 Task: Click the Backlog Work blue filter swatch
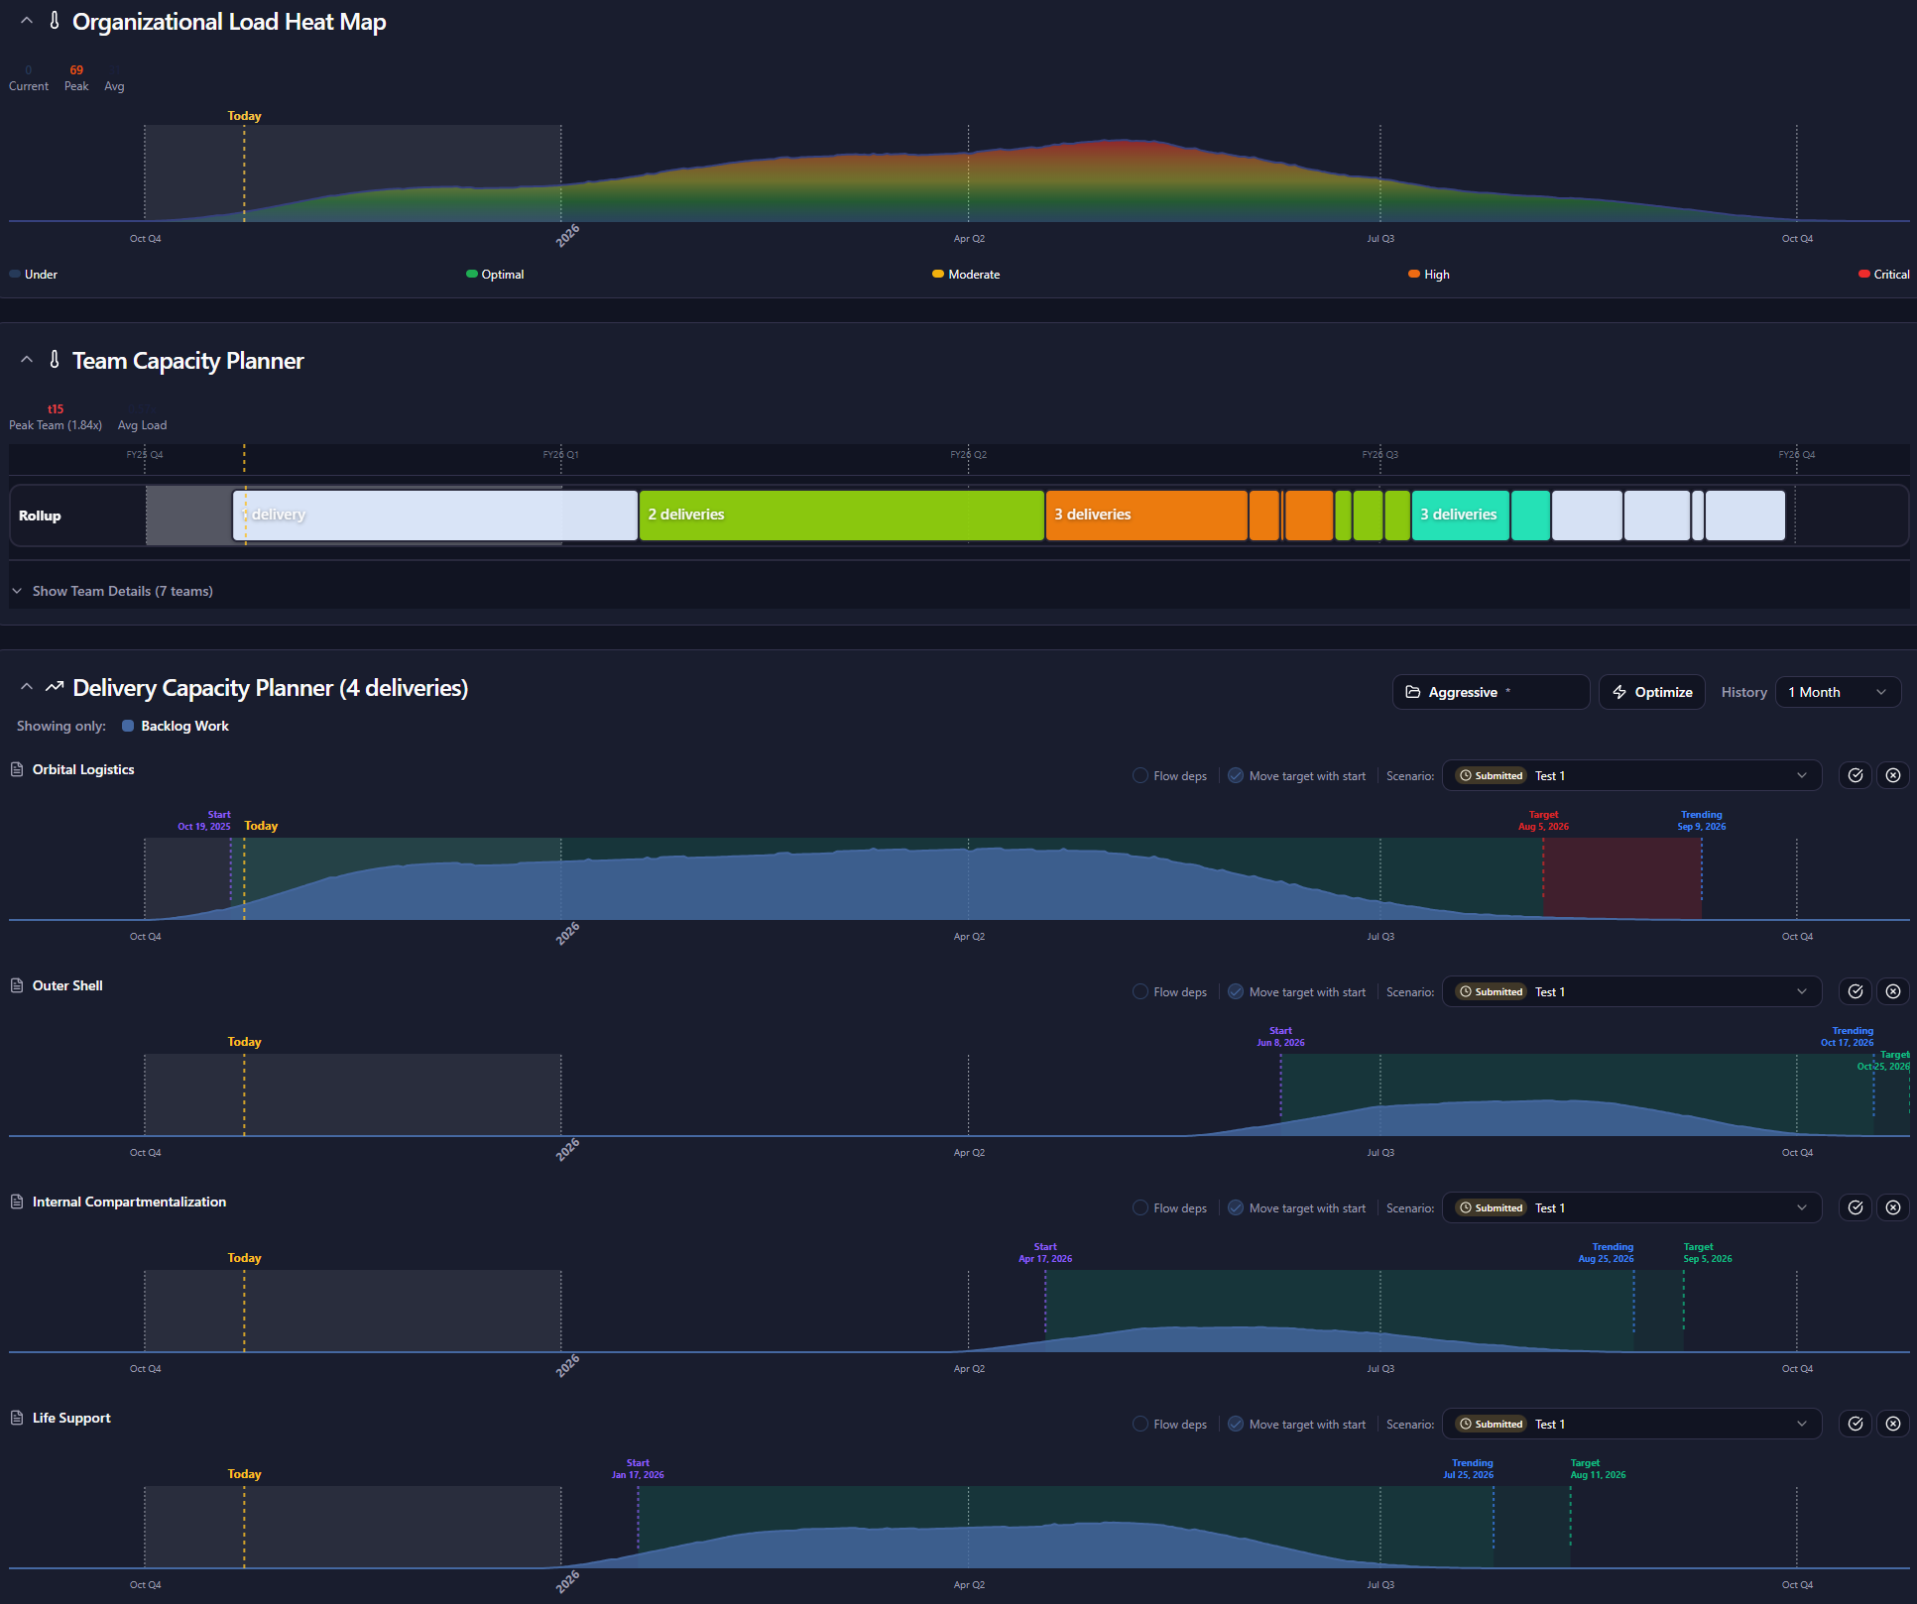click(128, 726)
